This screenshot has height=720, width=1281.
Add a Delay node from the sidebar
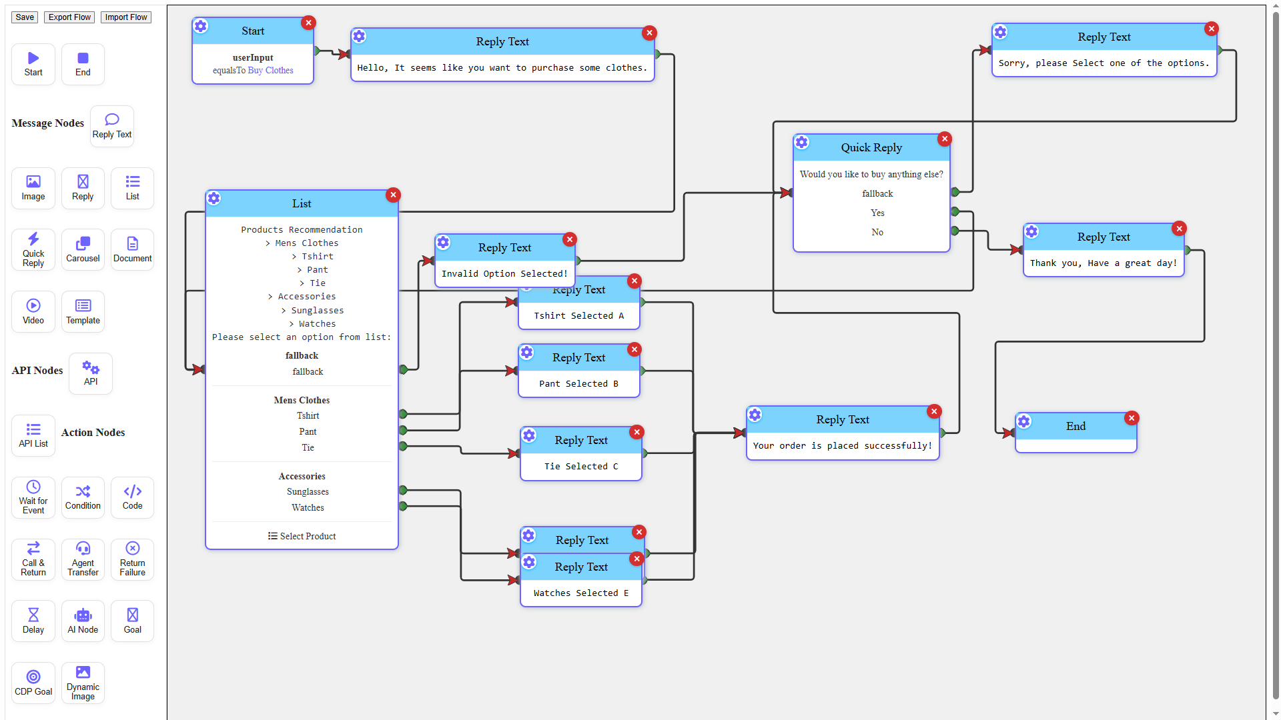[33, 620]
